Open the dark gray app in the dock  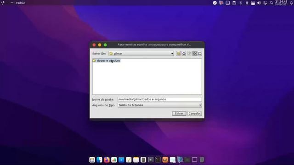pyautogui.click(x=187, y=160)
